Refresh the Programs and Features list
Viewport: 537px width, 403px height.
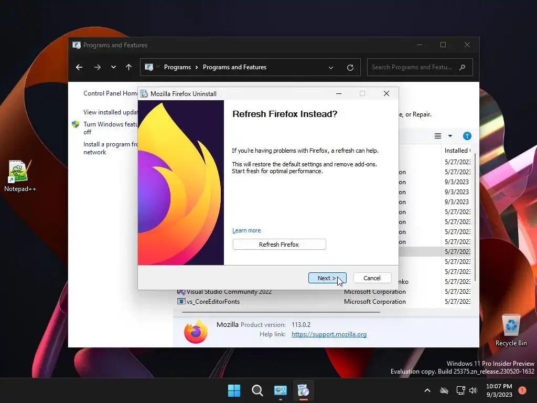(350, 68)
